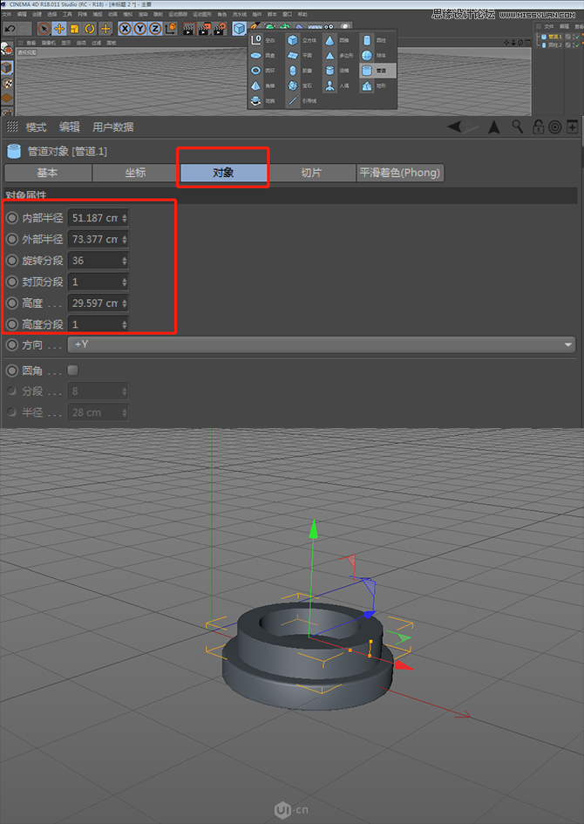The width and height of the screenshot is (584, 824).
Task: Click the 旋转分段 stepper arrows
Action: coord(125,261)
